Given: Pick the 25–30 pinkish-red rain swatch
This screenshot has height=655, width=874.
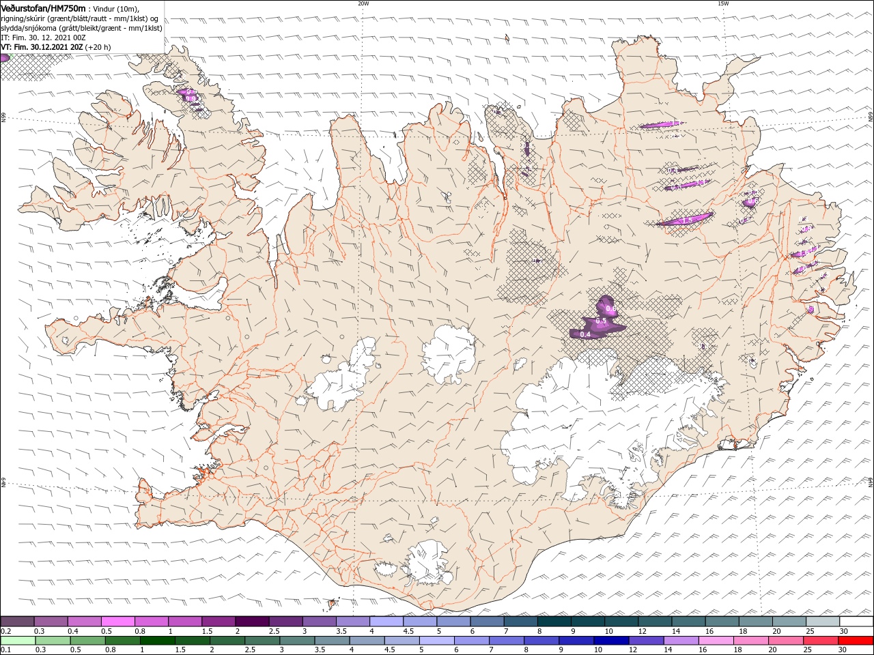Looking at the screenshot, I should 820,641.
